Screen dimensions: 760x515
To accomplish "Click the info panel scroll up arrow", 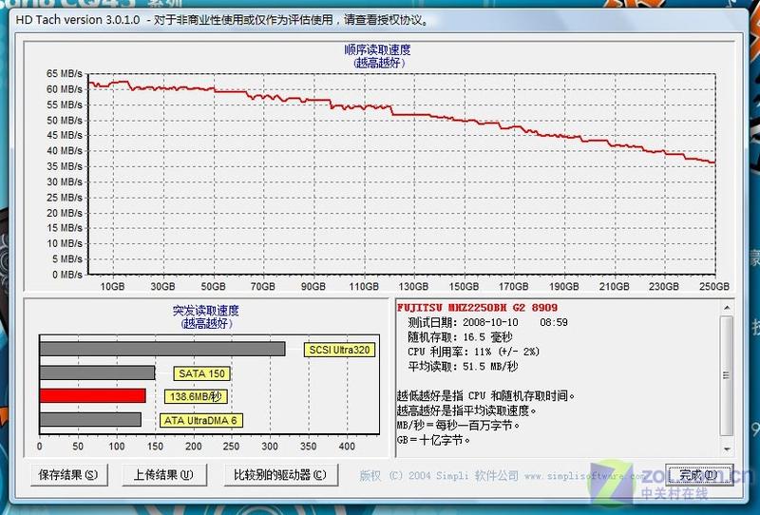I will click(727, 308).
